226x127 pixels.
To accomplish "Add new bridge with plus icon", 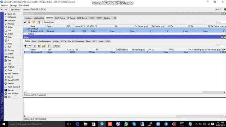I will pyautogui.click(x=25, y=46).
